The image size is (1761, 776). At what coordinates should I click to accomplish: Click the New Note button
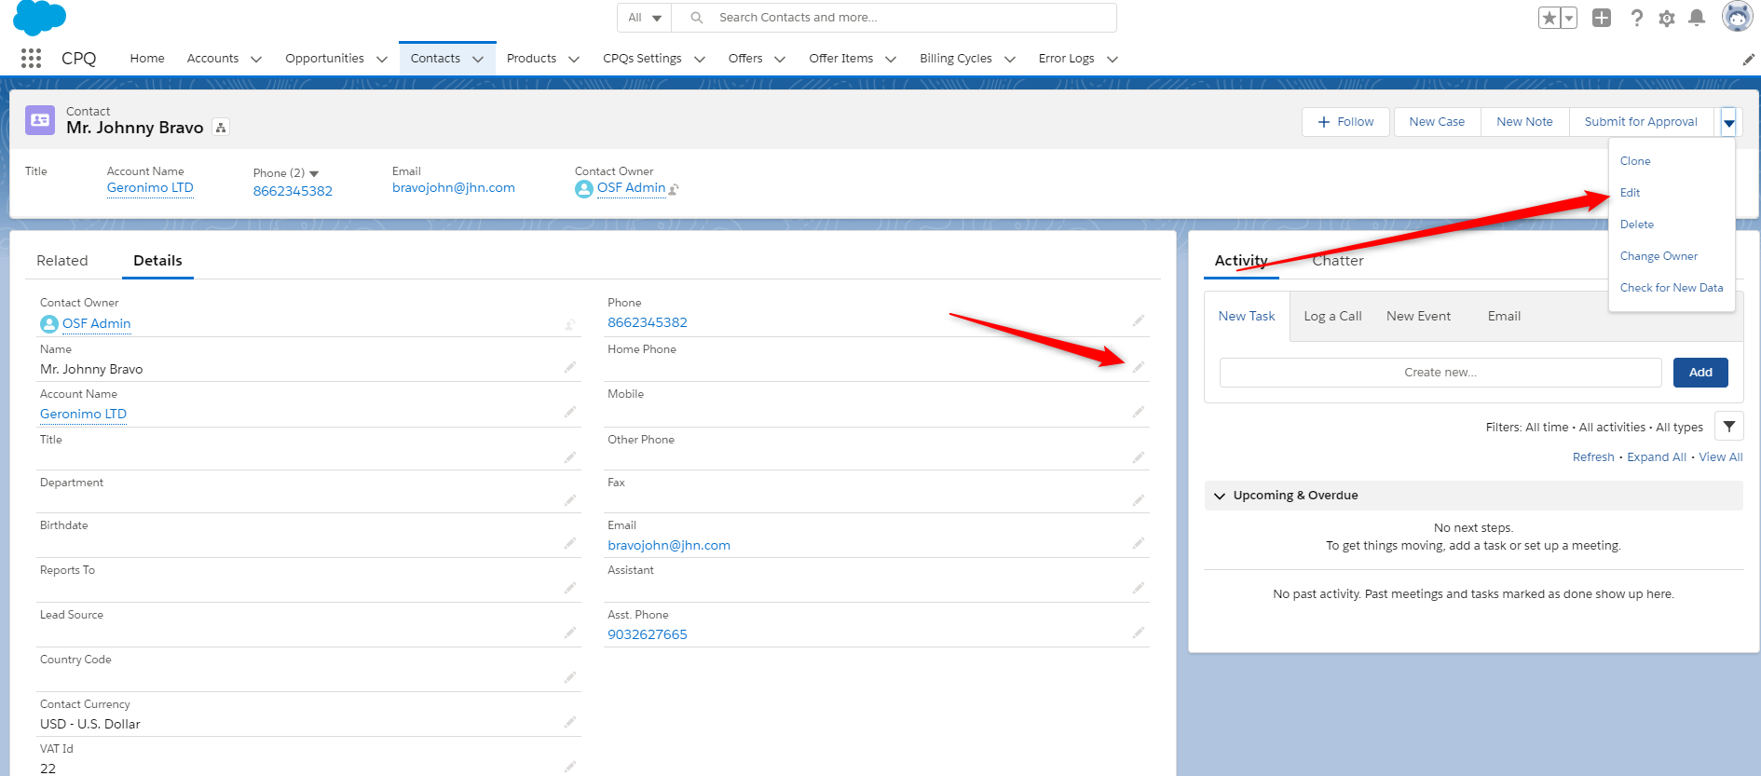[x=1524, y=122]
